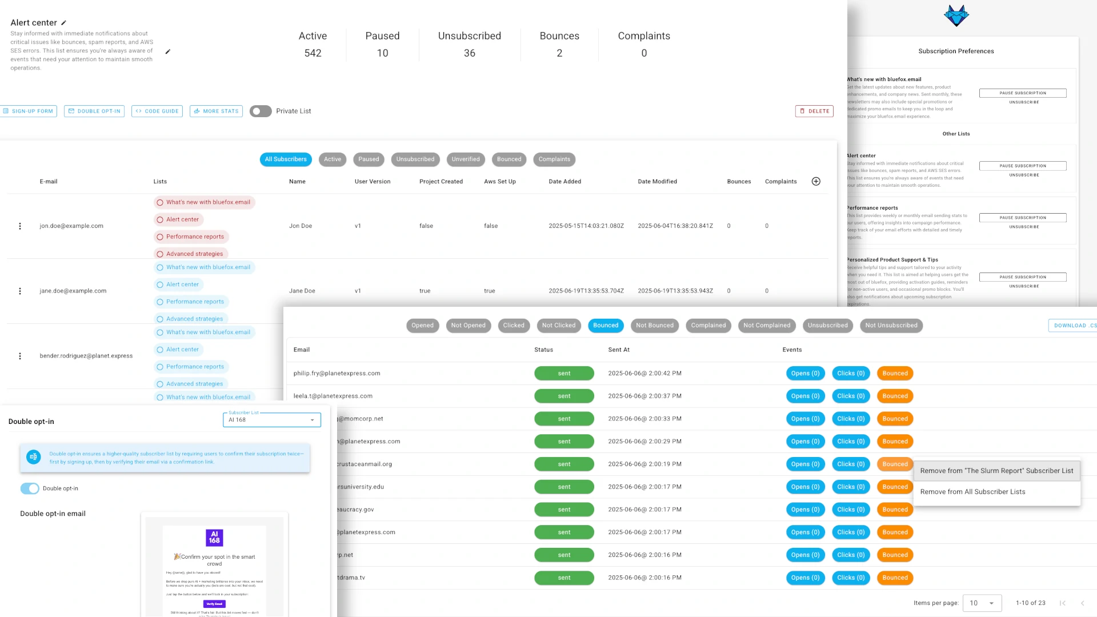Screen dimensions: 1097x617
Task: Click the Delete list icon button
Action: point(814,111)
